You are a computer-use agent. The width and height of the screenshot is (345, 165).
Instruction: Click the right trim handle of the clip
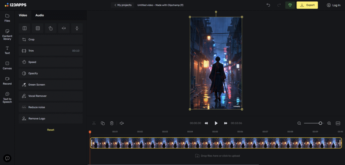tap(340, 143)
